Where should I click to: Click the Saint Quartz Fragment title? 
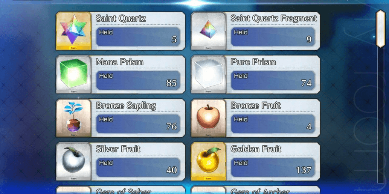274,18
